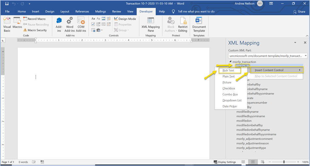Viewport: 310px width, 166px height.
Task: Click the 0 words count in status bar
Action: pyautogui.click(x=23, y=162)
